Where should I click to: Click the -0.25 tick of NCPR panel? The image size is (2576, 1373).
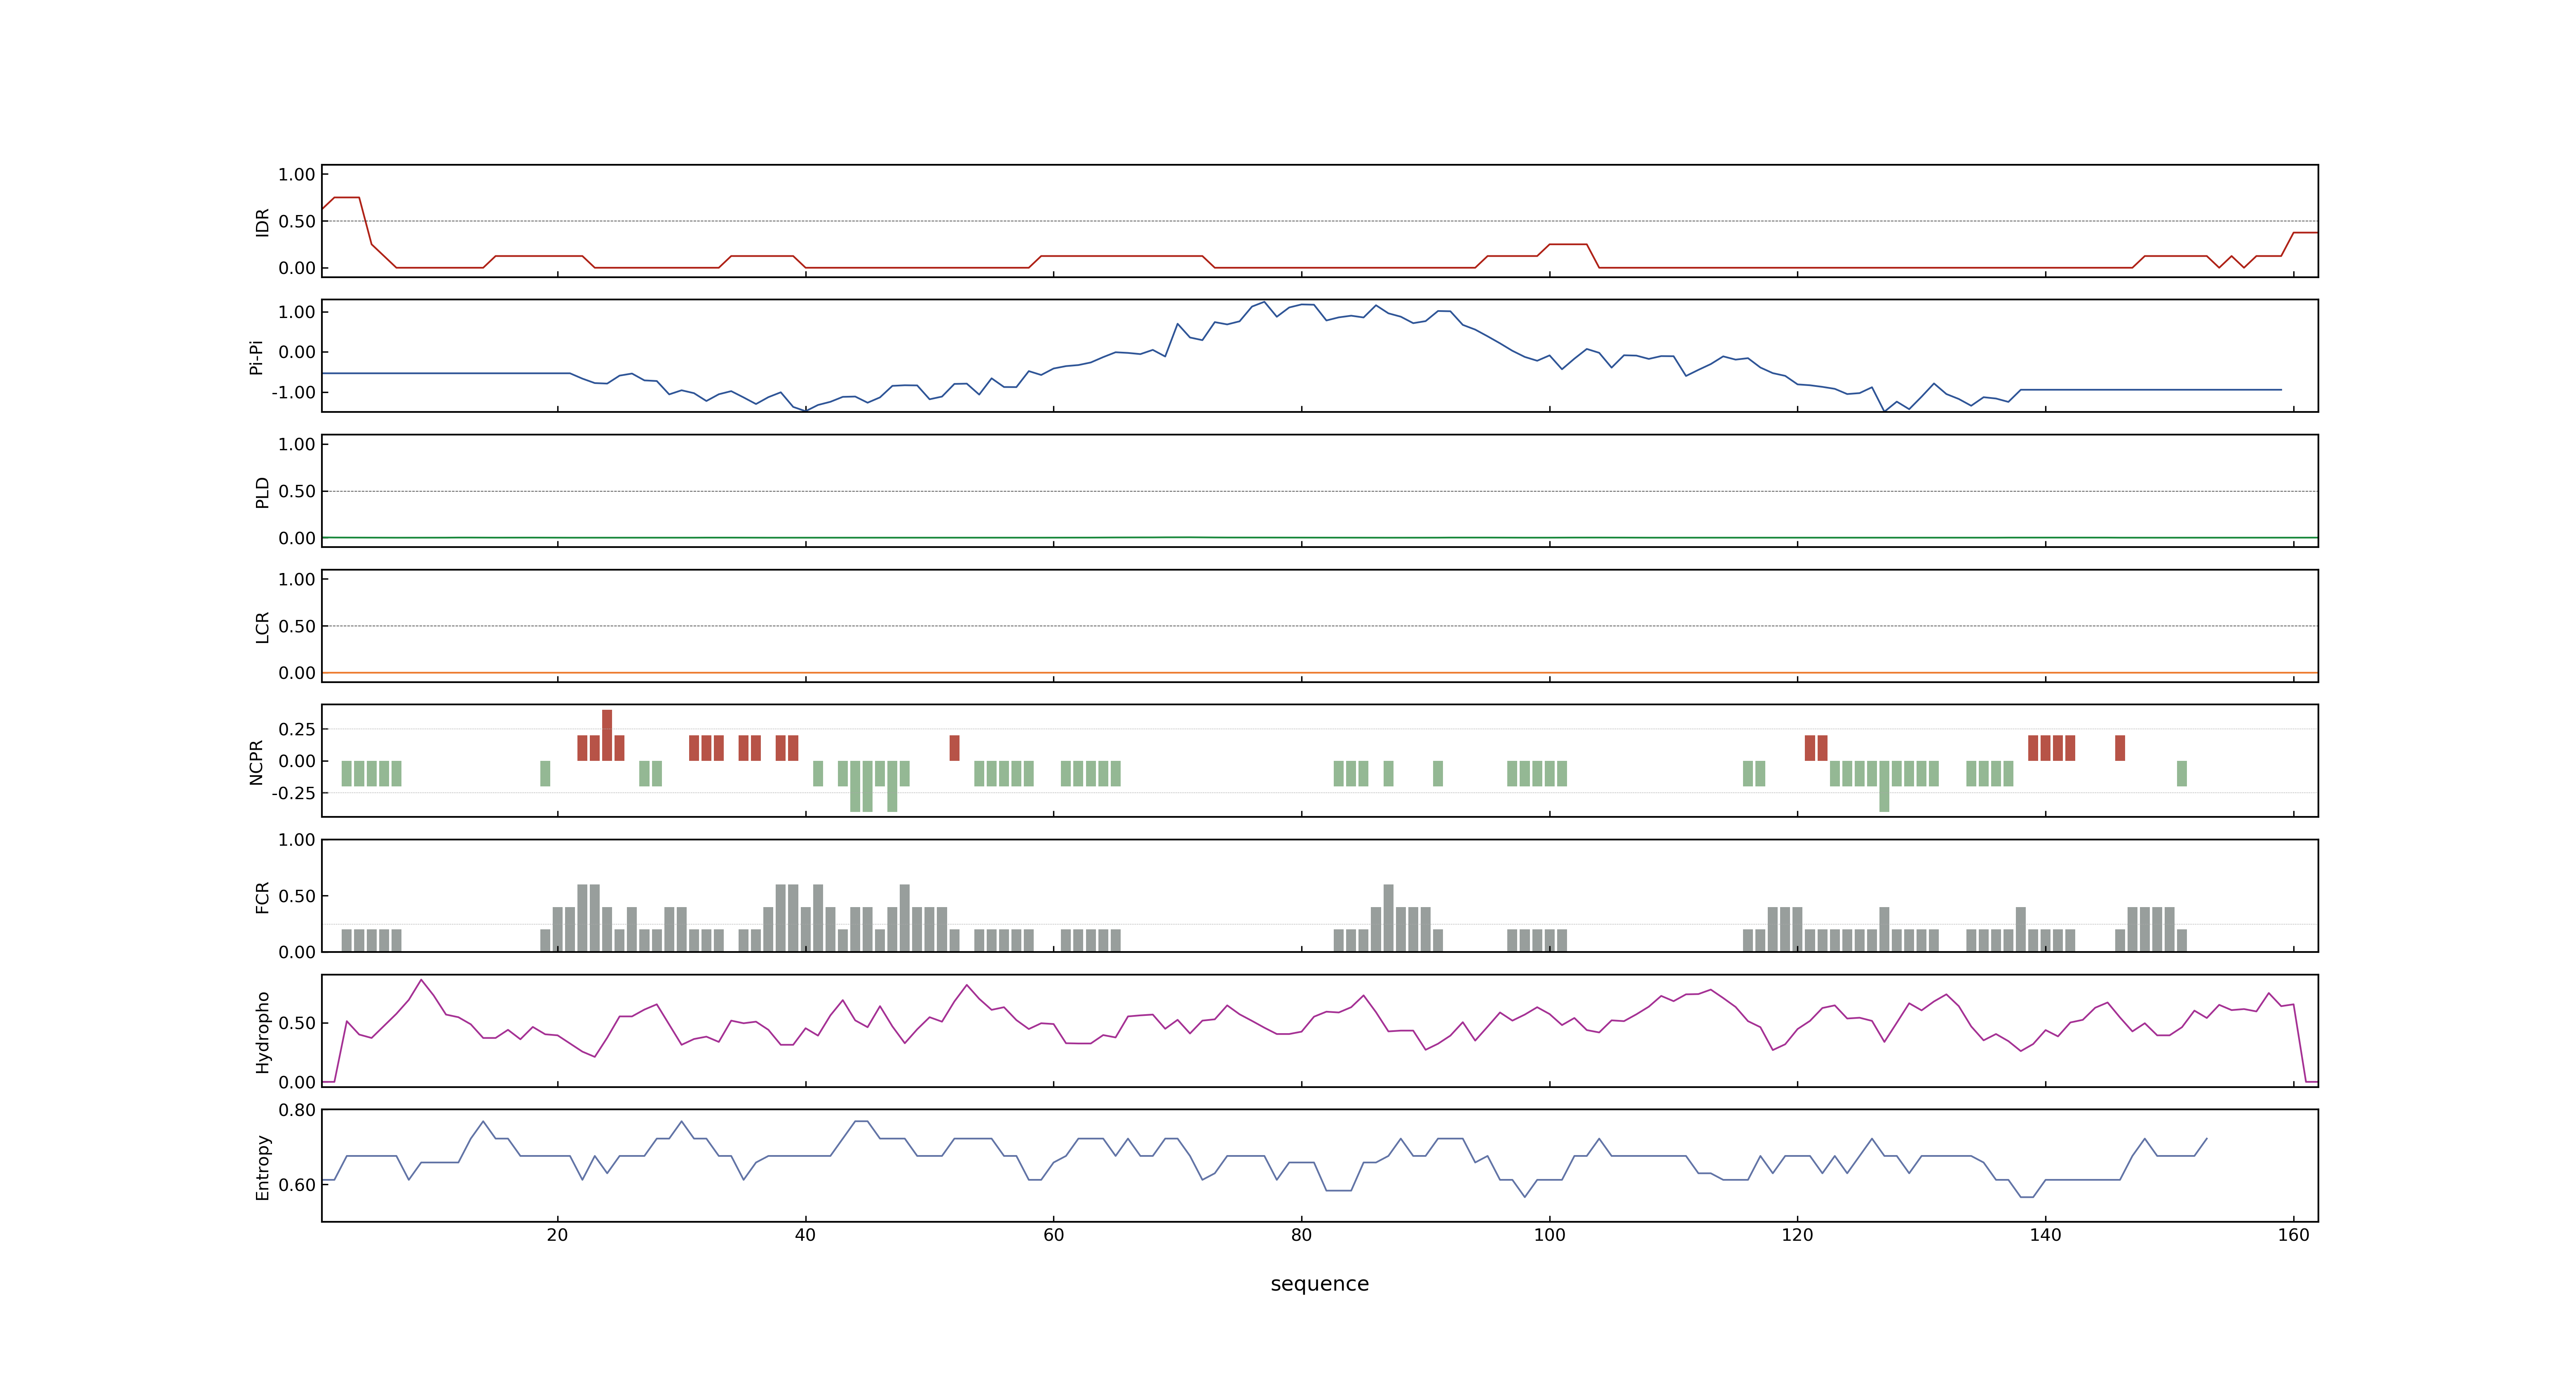pos(294,793)
